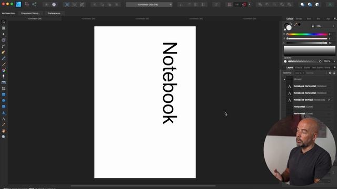The height and width of the screenshot is (189, 337).
Task: Click the black picked-colour dot
Action: click(299, 25)
